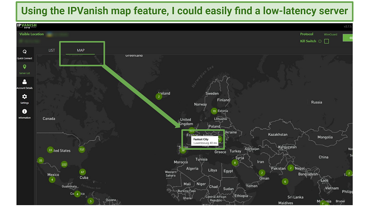
Task: Select the Costa Rica server marker 4
Action: (77, 194)
